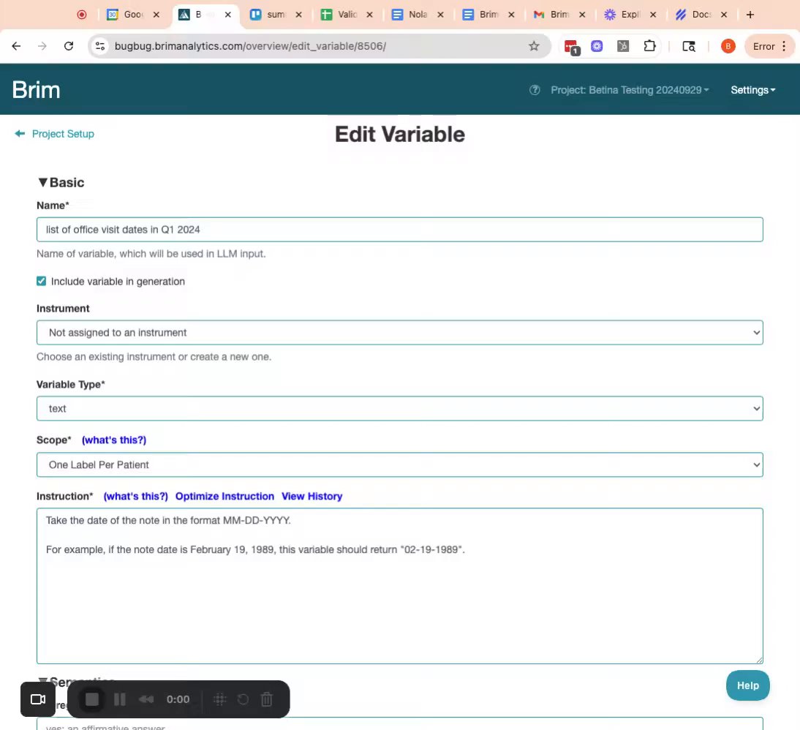Click the Optimize Instruction link

(224, 496)
